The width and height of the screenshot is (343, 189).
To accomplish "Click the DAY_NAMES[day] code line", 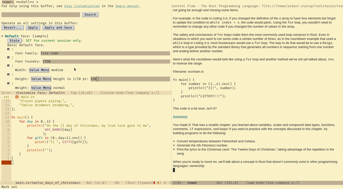I will [x=58, y=129].
